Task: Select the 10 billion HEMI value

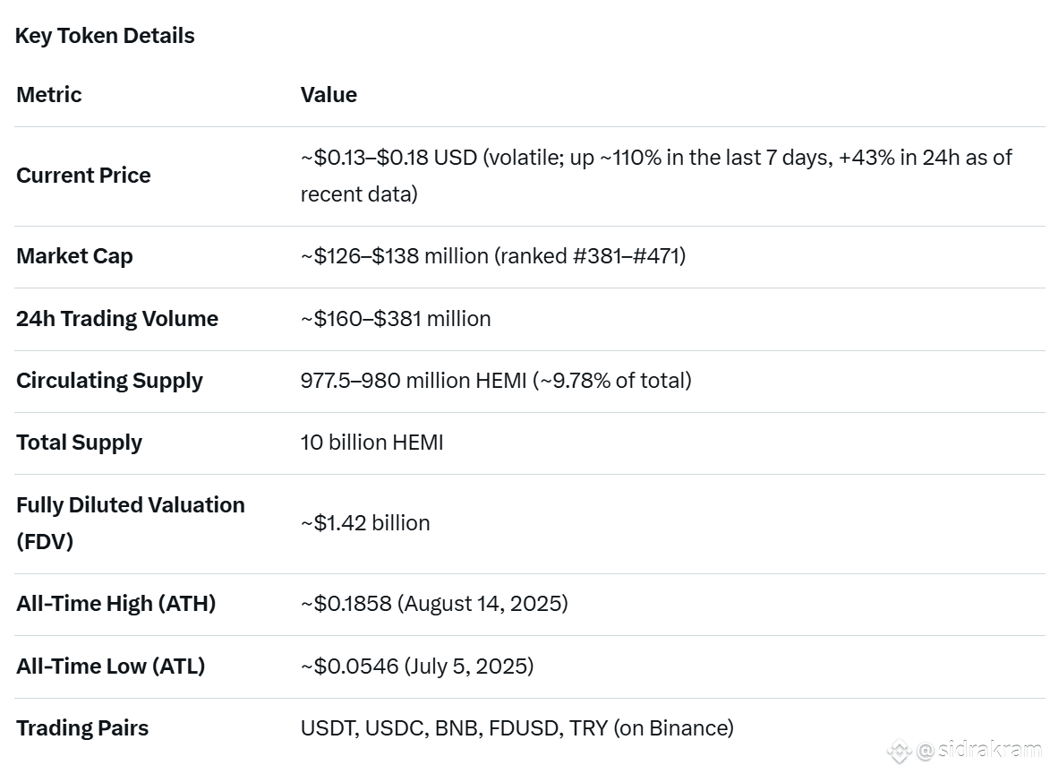Action: tap(371, 443)
